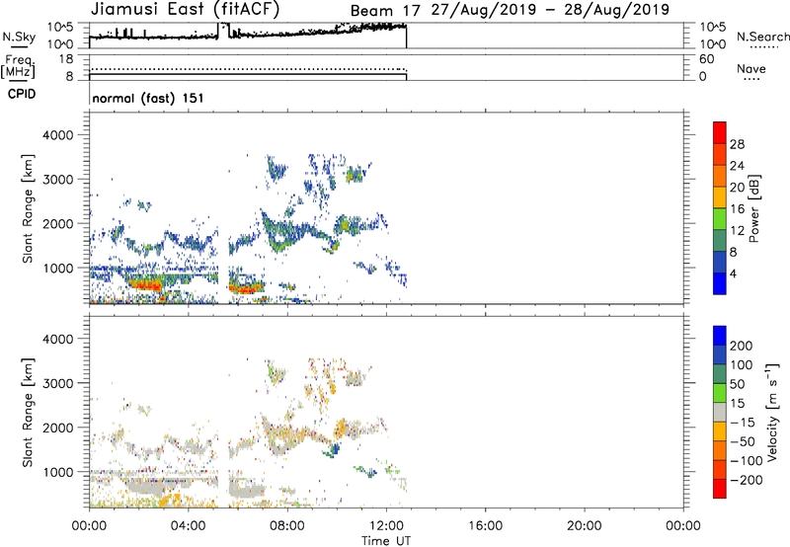790x547 pixels.
Task: Click the '3000' tick on the power panel
Action: 58,180
